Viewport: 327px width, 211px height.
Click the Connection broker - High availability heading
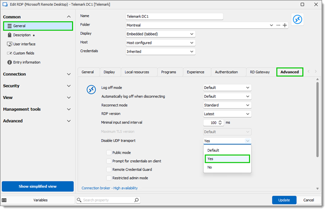109,188
